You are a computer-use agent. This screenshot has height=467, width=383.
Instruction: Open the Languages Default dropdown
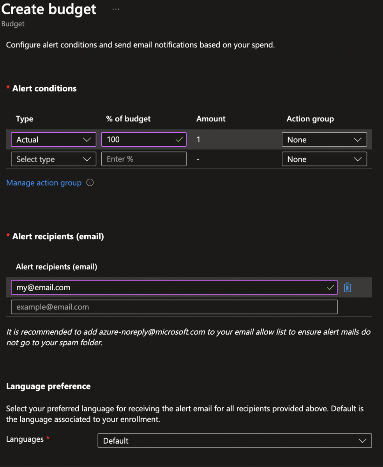pos(234,441)
